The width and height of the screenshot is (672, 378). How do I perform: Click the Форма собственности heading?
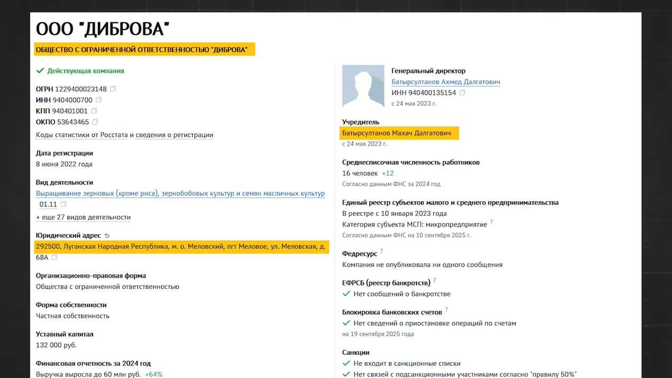click(x=71, y=305)
